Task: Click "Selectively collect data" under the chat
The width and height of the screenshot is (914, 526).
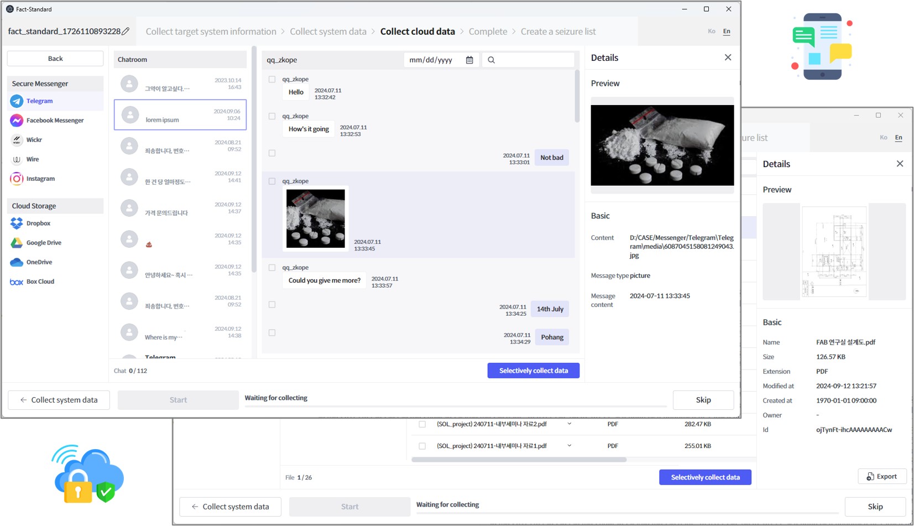Action: (x=534, y=371)
